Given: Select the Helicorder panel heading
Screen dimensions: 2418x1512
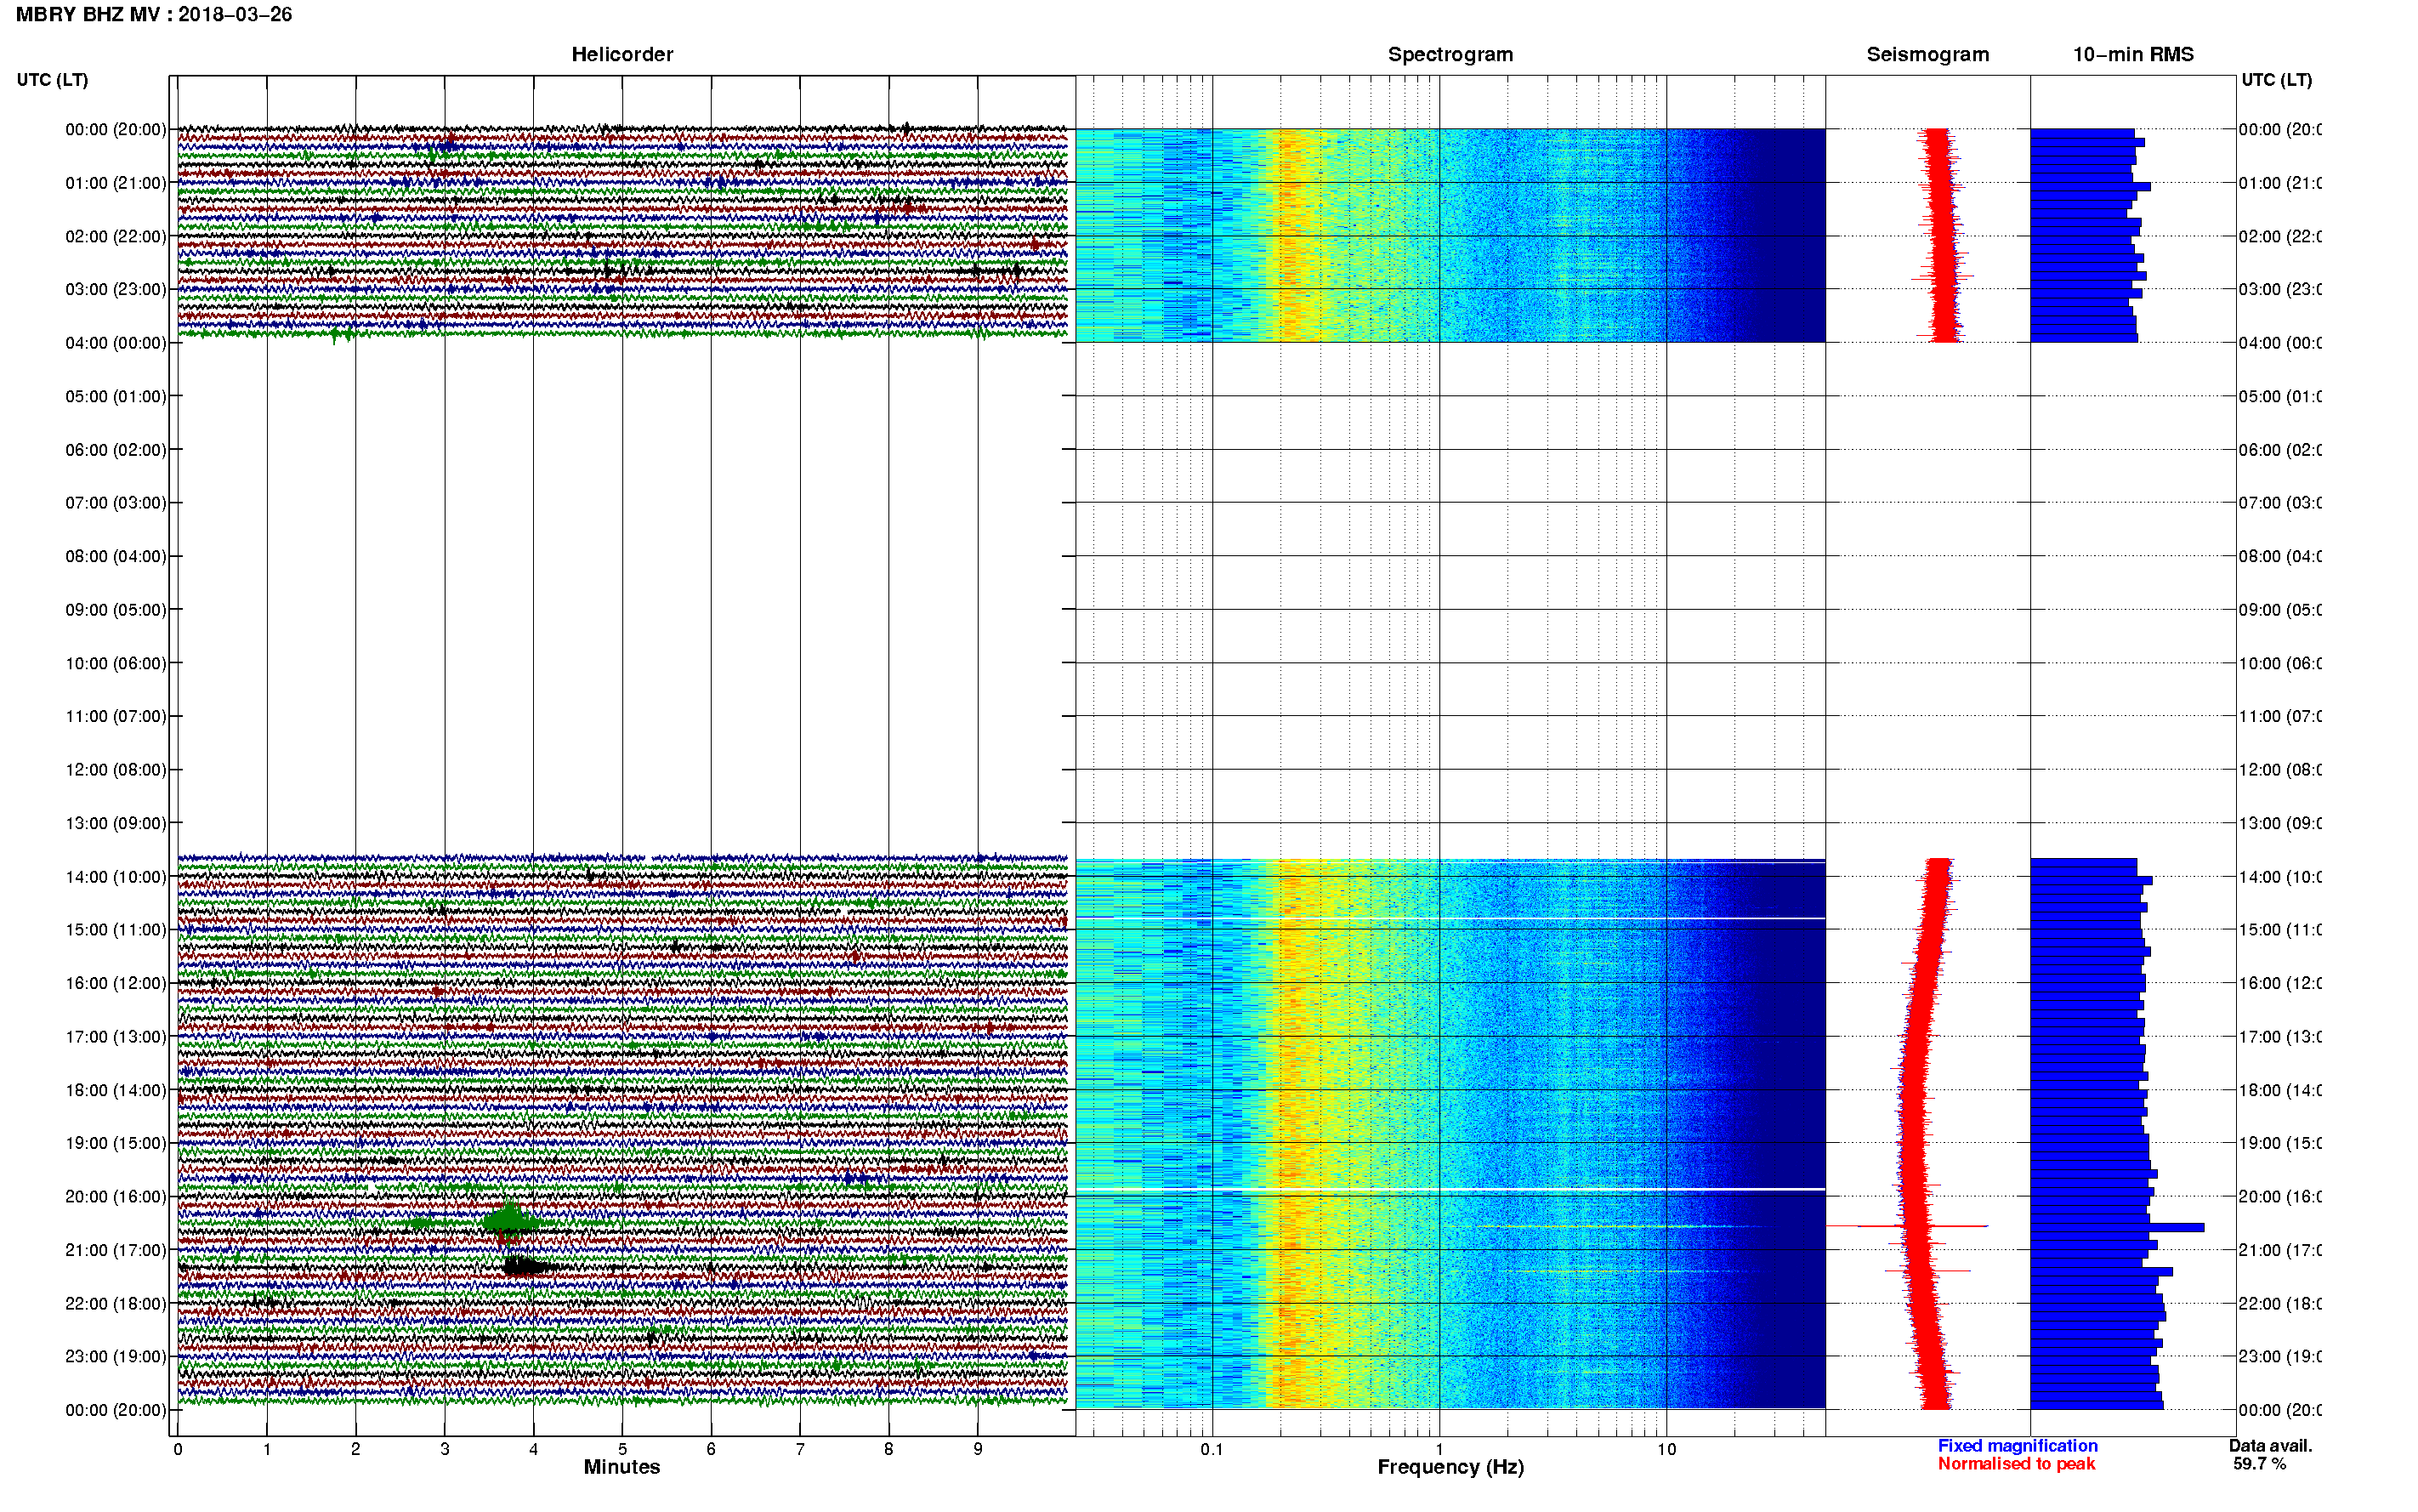Looking at the screenshot, I should click(622, 54).
